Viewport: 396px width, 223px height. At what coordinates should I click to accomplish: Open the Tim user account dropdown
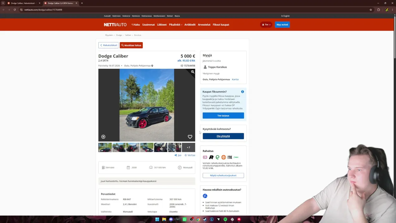(266, 25)
